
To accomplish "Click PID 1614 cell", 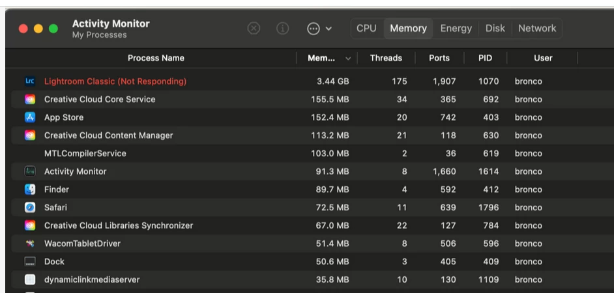I will (488, 171).
